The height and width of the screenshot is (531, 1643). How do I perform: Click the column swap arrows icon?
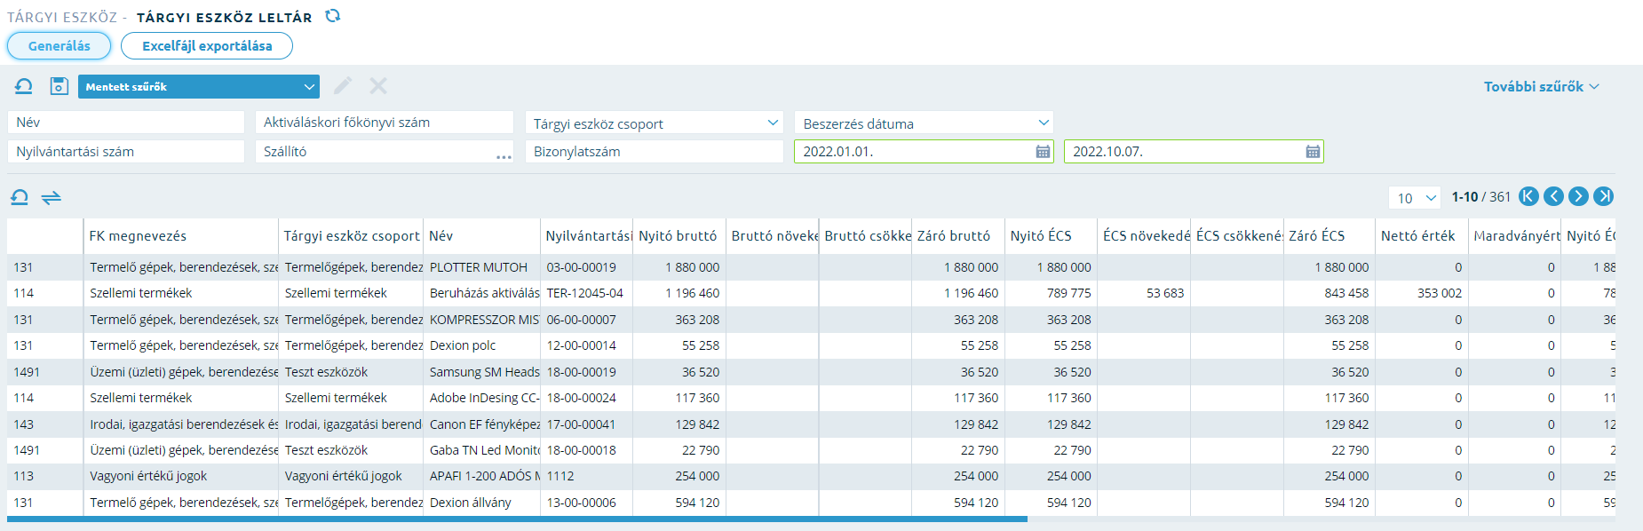click(52, 197)
